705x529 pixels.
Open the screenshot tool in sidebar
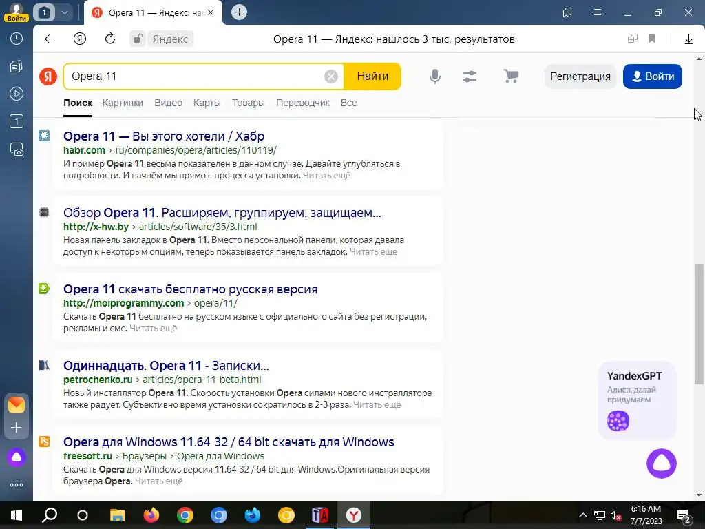coord(17,149)
